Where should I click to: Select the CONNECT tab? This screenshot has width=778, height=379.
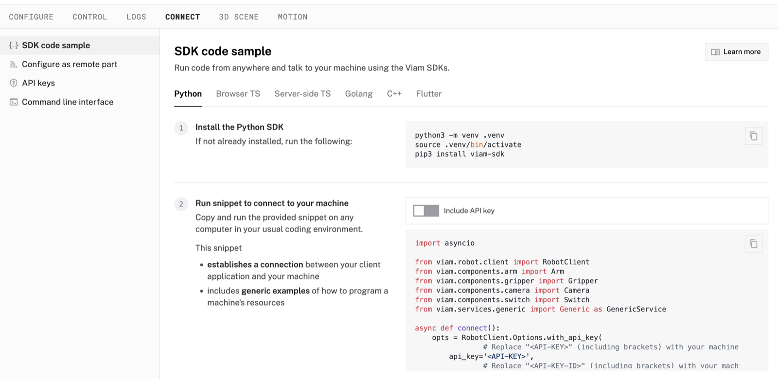pos(183,17)
